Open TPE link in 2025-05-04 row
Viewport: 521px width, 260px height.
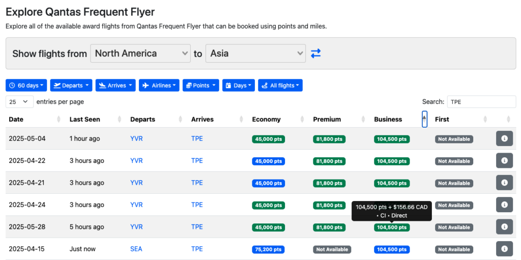point(197,138)
